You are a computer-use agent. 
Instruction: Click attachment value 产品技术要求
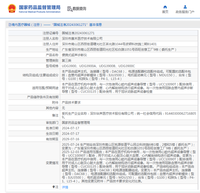click(71, 103)
